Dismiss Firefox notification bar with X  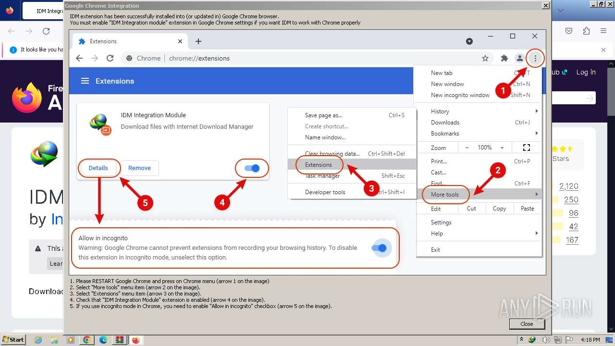pos(603,49)
